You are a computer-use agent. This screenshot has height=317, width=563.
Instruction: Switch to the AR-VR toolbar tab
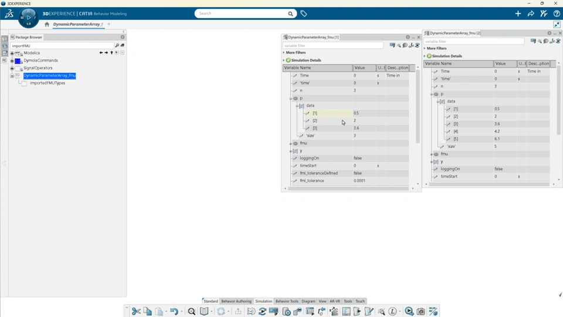tap(335, 301)
